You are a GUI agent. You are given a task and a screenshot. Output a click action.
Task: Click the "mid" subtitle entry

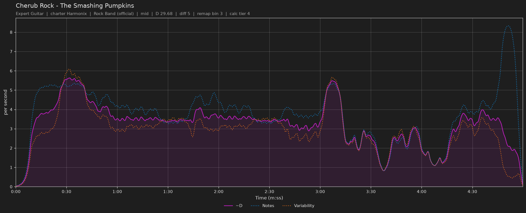144,14
